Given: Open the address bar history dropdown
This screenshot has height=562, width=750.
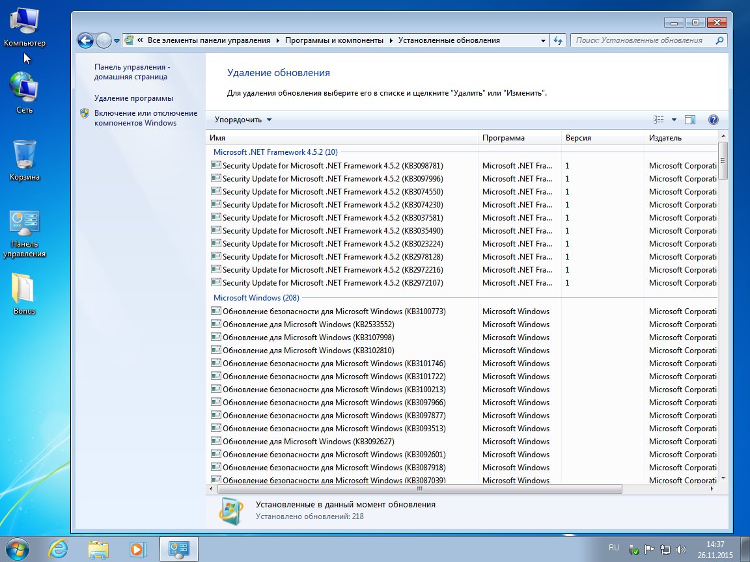Looking at the screenshot, I should tap(544, 40).
